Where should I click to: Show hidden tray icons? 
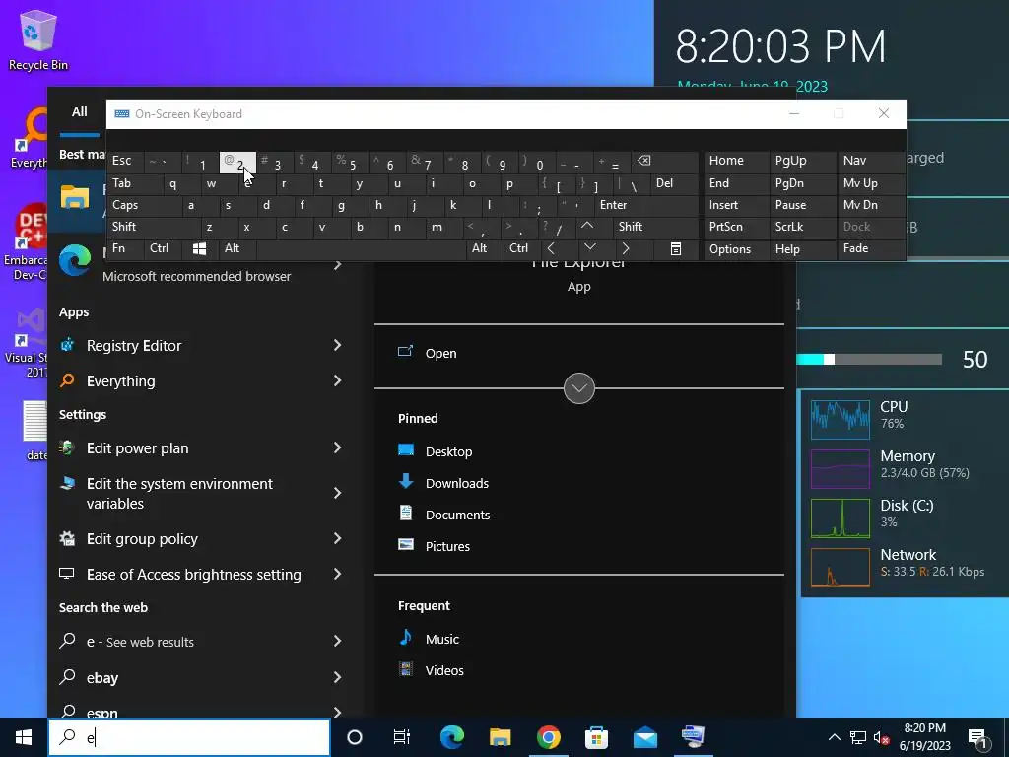tap(834, 737)
